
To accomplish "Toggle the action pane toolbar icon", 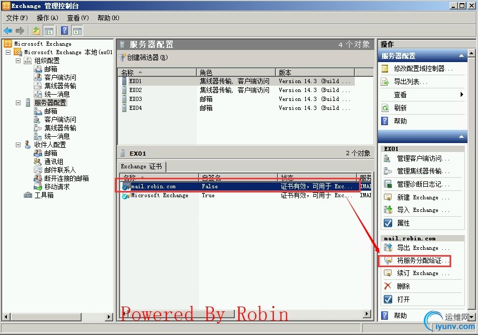I will pos(77,31).
